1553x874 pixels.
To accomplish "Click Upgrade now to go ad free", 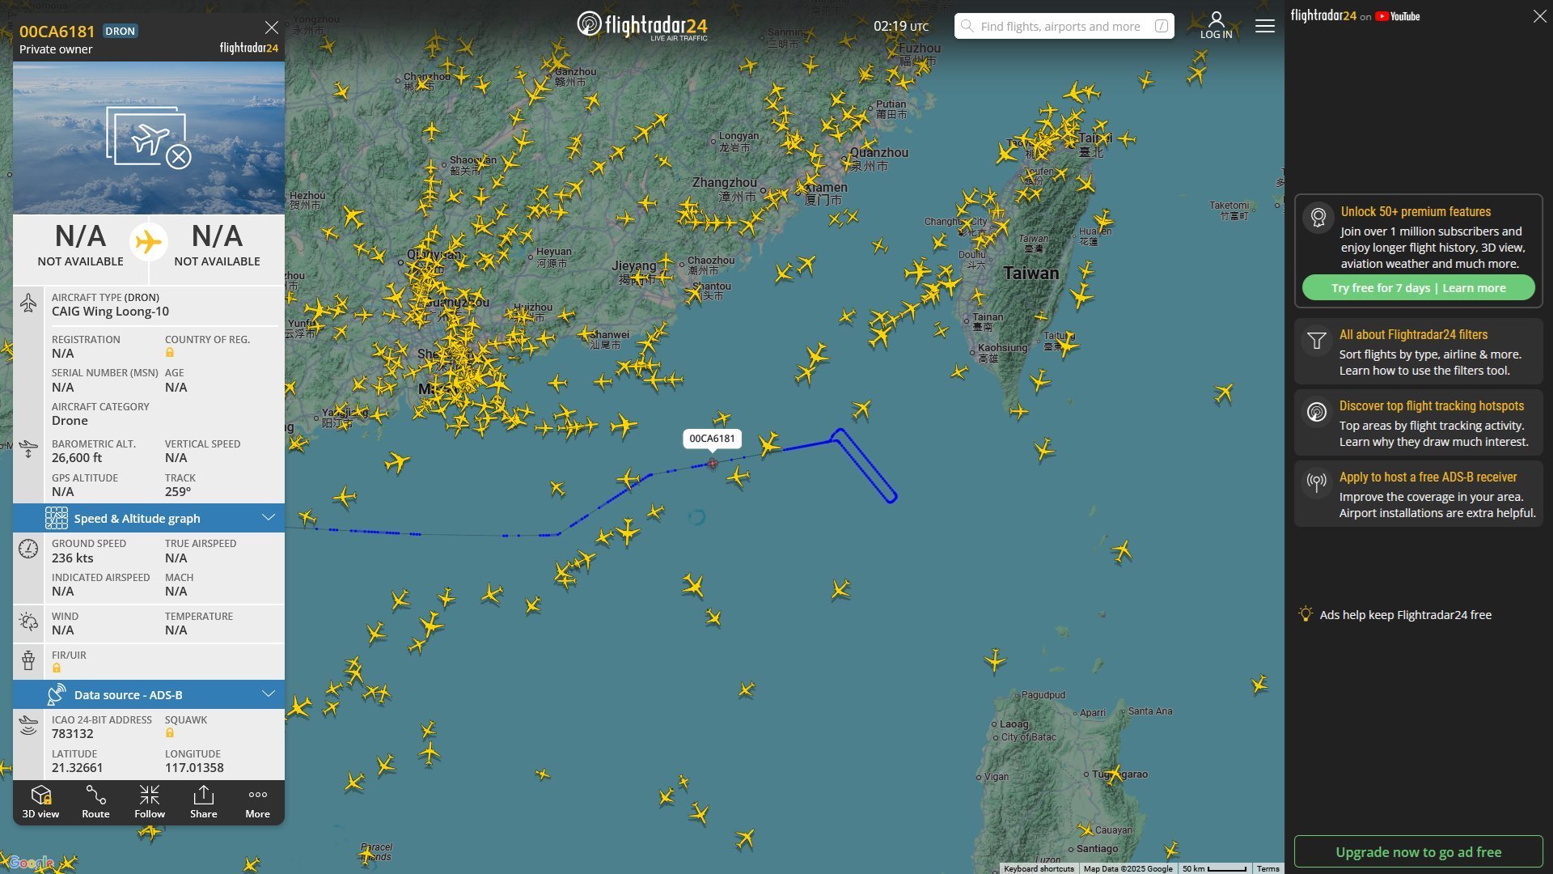I will [x=1419, y=852].
